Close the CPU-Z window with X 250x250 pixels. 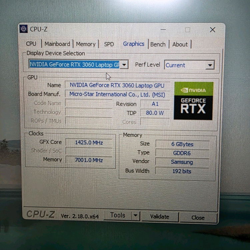212,30
